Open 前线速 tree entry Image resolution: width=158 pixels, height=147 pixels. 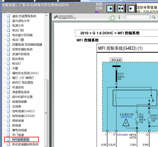tap(16, 125)
